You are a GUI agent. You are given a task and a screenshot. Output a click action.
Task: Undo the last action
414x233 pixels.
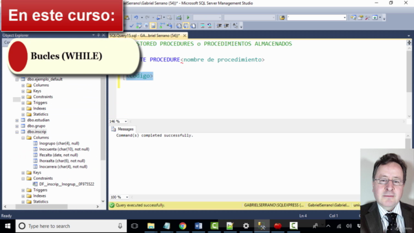point(136,17)
